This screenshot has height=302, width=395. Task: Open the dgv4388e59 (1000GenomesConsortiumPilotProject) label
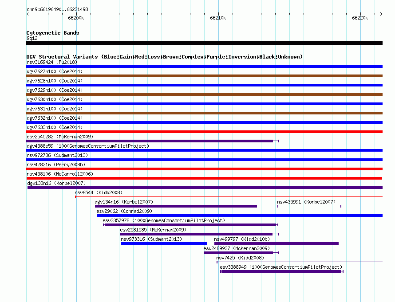[x=88, y=146]
